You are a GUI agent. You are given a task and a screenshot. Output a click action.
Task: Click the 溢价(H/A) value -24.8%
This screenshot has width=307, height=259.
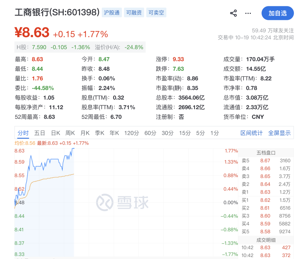pyautogui.click(x=134, y=47)
